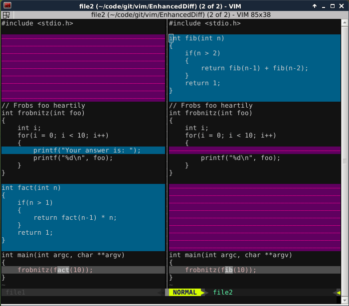
Task: Click the scrollbar down arrow
Action: pos(345,301)
